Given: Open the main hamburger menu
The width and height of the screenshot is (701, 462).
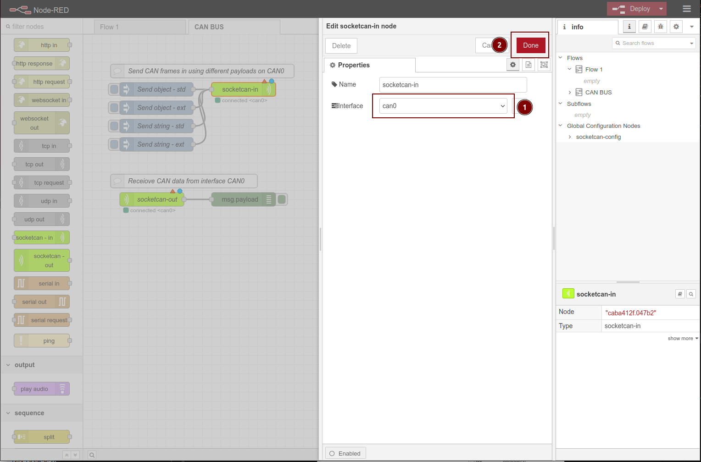Looking at the screenshot, I should tap(686, 9).
